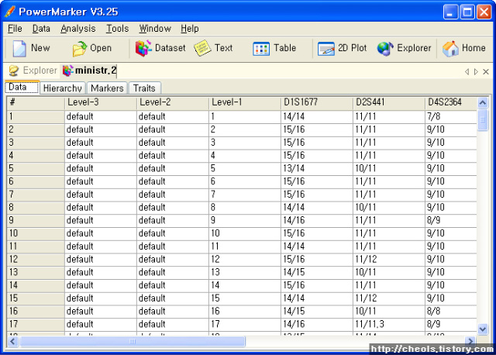Viewport: 496px width, 355px height.
Task: Select the 13/14 cell in row 5
Action: (x=317, y=168)
